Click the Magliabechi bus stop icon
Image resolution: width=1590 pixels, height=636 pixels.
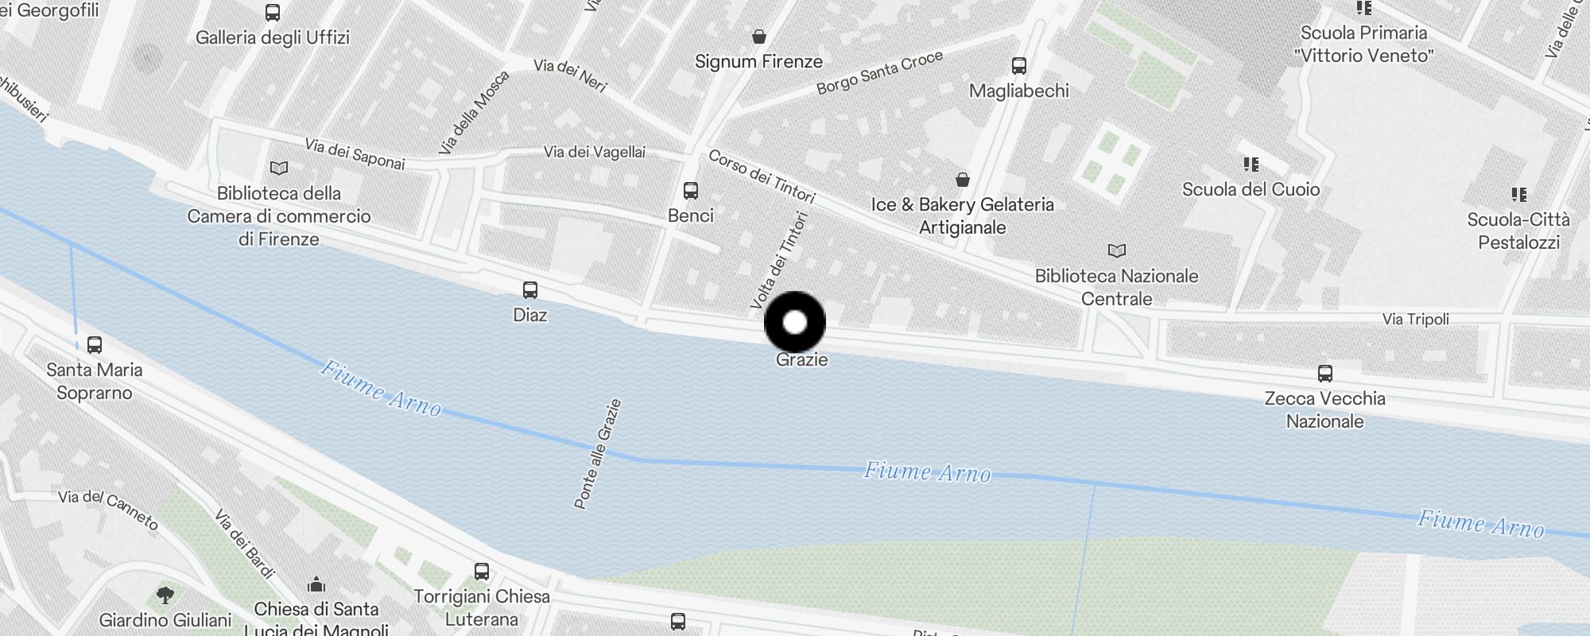(x=1019, y=66)
